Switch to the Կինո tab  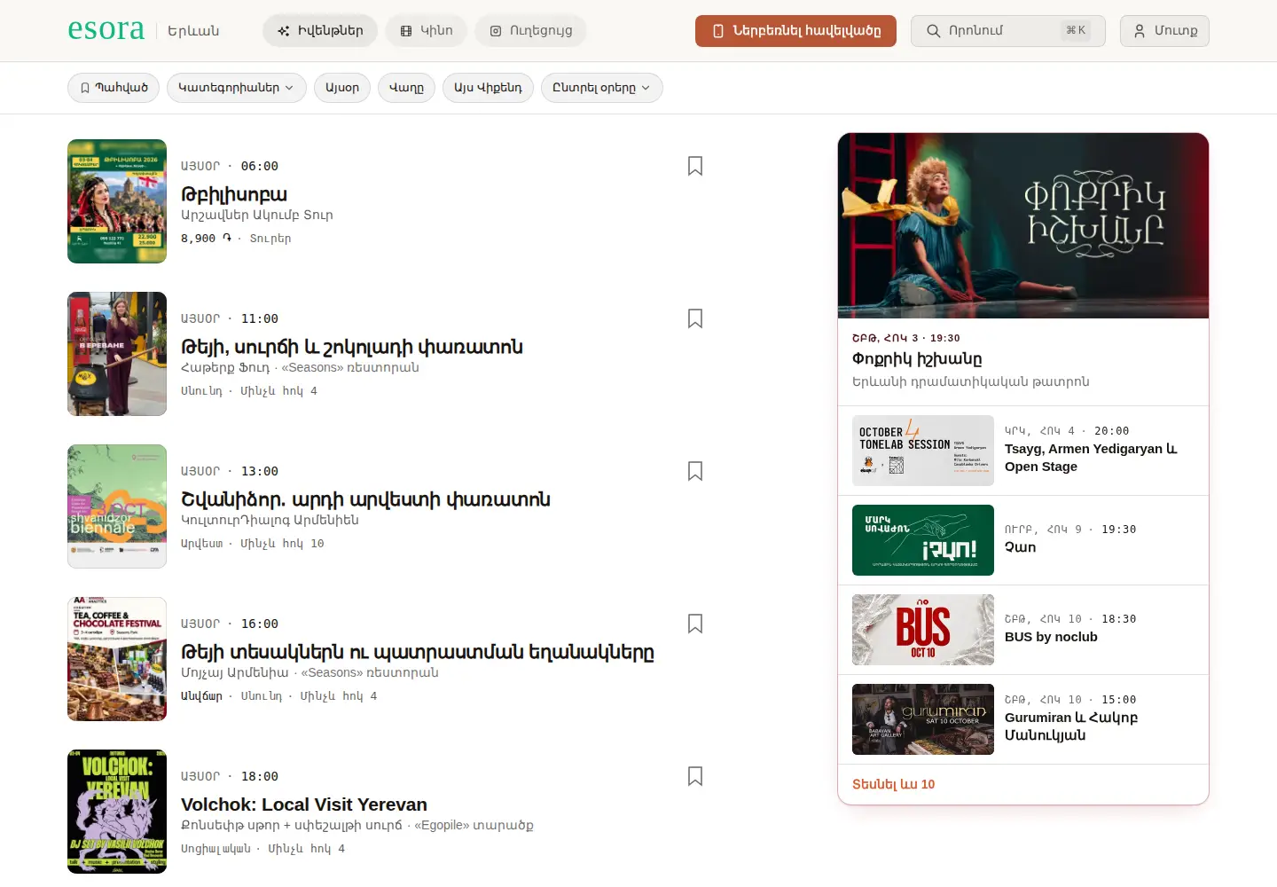click(427, 30)
